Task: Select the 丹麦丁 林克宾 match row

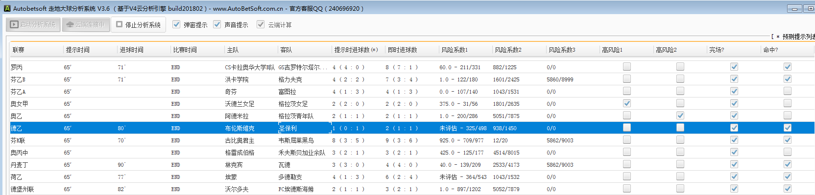Action: coord(234,165)
